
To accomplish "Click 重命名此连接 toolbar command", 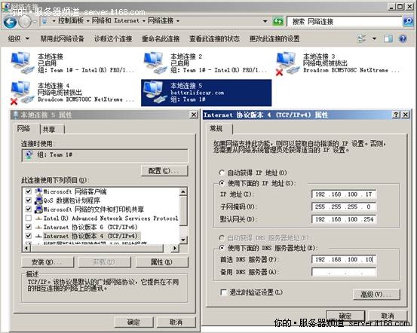I will (161, 39).
